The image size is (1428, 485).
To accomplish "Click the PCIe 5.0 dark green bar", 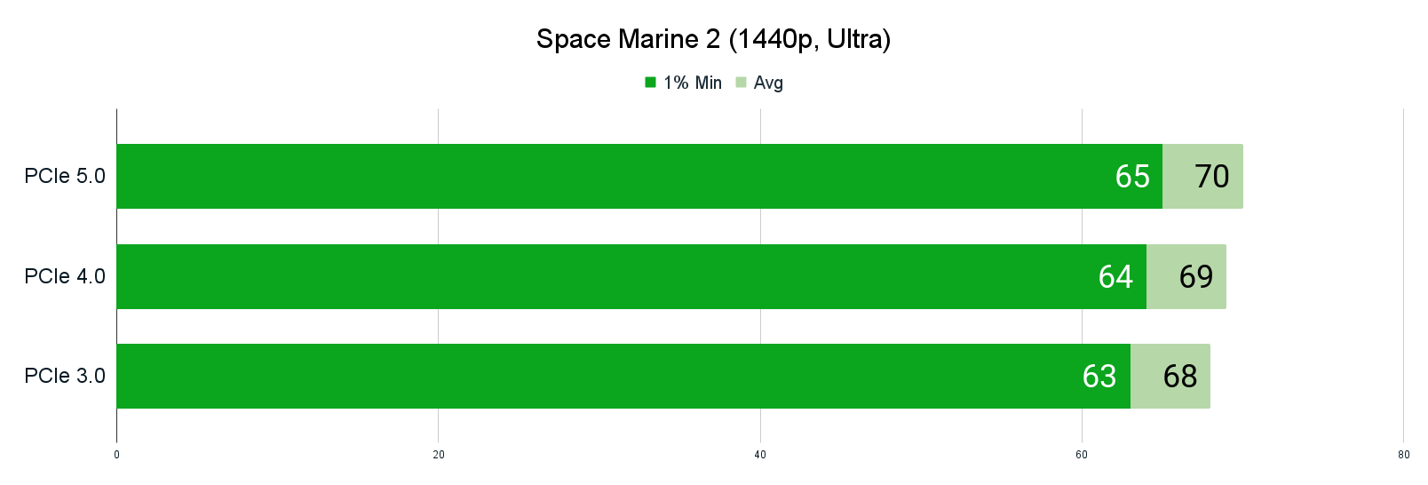I will [639, 176].
